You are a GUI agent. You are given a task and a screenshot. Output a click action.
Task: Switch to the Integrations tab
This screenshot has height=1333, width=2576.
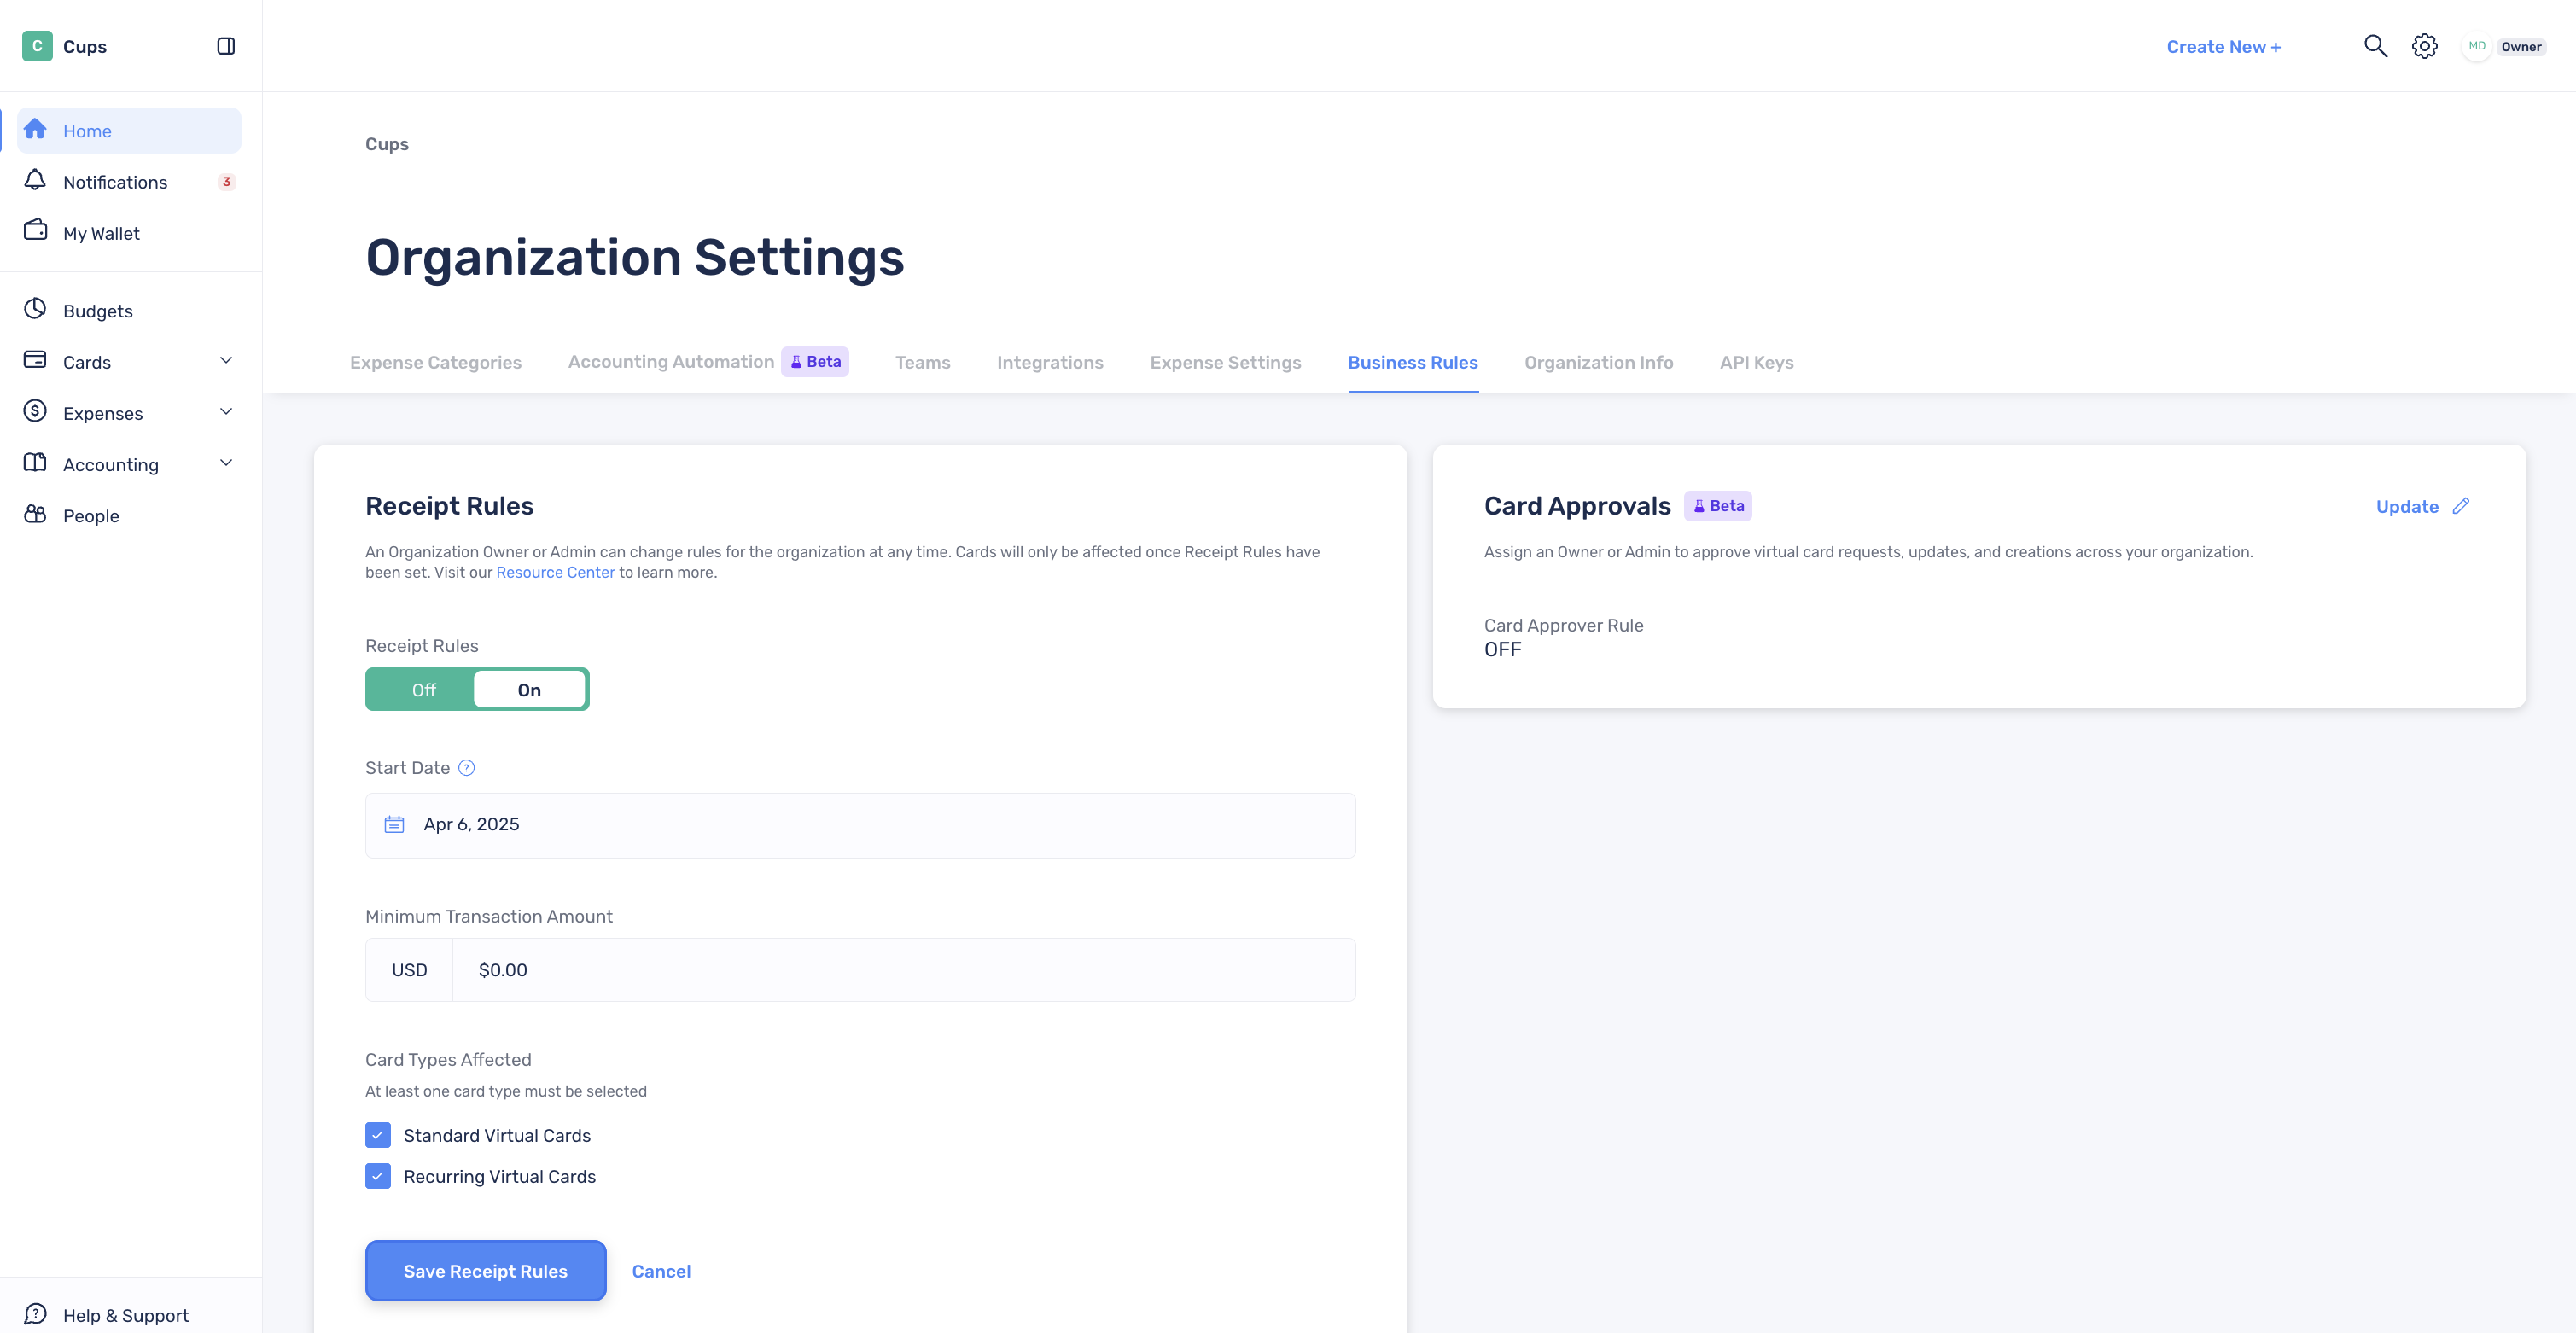1050,363
